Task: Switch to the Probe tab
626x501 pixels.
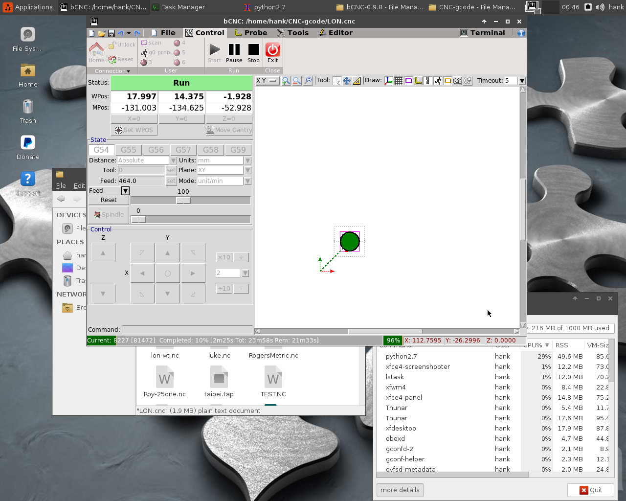Action: (x=251, y=33)
